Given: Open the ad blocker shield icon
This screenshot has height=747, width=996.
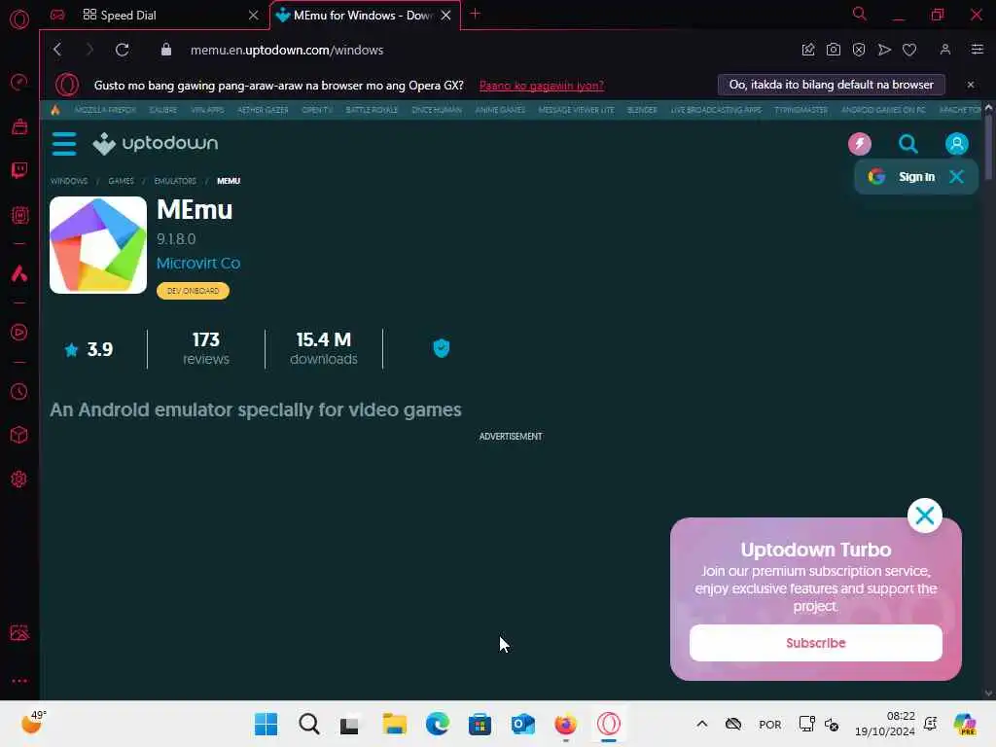Looking at the screenshot, I should pyautogui.click(x=859, y=50).
